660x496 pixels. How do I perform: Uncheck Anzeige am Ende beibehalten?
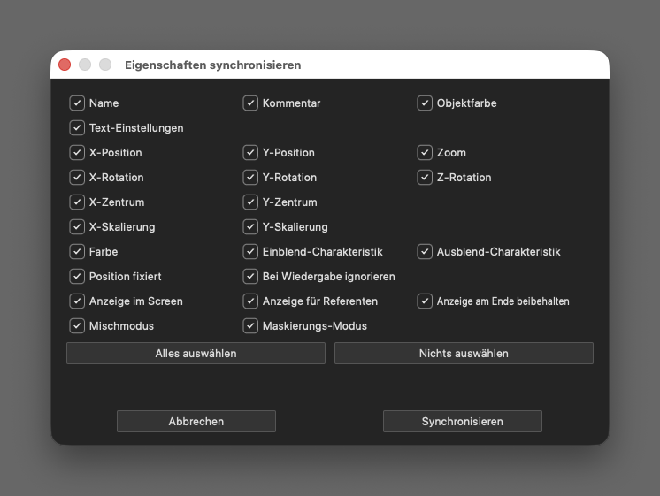425,301
